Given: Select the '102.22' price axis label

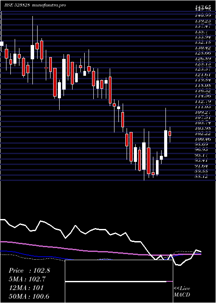Looking at the screenshot, I should 203,133.
